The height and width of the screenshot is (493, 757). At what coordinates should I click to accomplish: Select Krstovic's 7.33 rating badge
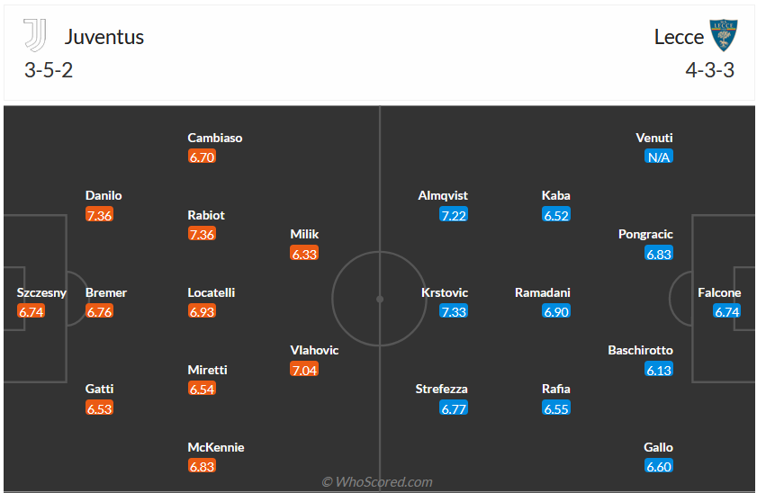454,311
